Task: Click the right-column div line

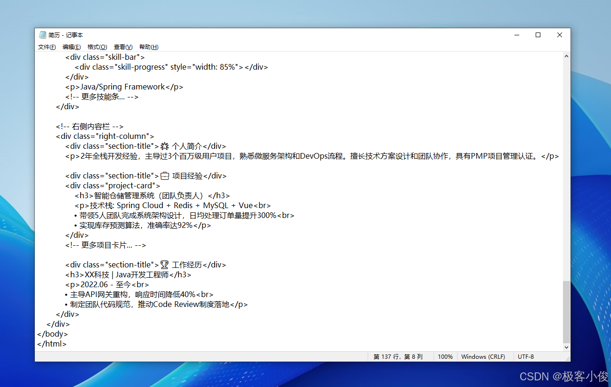Action: click(x=105, y=136)
